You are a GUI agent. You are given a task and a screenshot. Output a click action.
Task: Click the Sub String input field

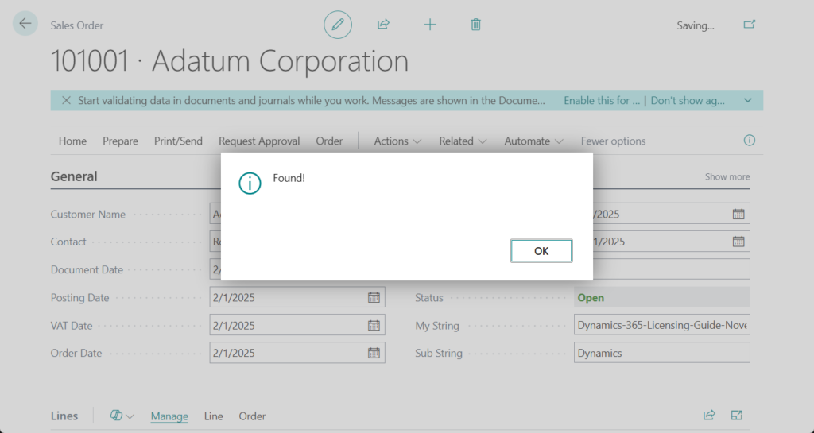pyautogui.click(x=661, y=353)
